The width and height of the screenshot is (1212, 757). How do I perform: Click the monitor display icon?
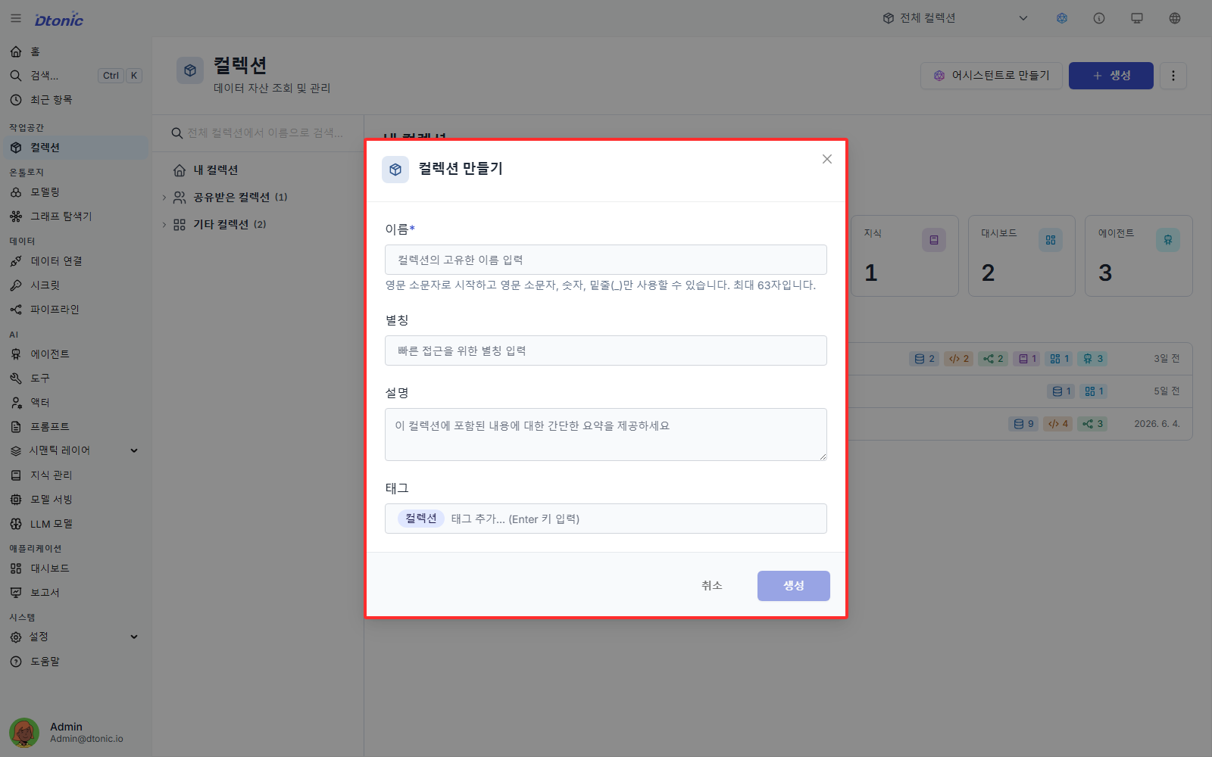click(1137, 18)
